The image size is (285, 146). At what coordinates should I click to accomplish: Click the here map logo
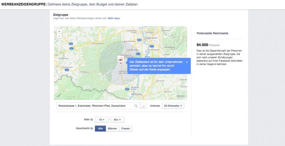coord(59,96)
